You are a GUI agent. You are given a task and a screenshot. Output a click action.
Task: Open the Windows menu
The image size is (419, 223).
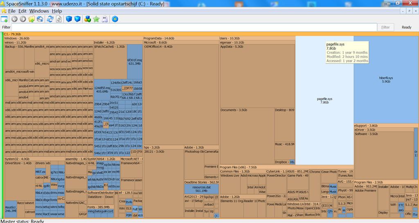point(39,11)
